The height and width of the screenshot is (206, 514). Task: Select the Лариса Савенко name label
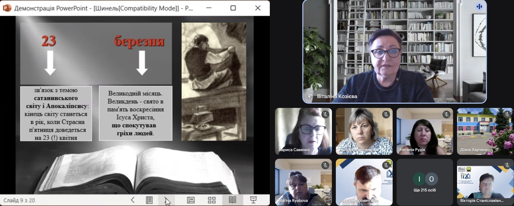[294, 150]
